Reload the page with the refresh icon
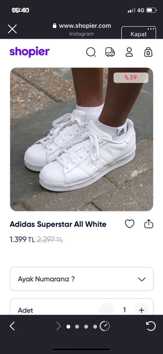The height and width of the screenshot is (354, 163). (151, 326)
